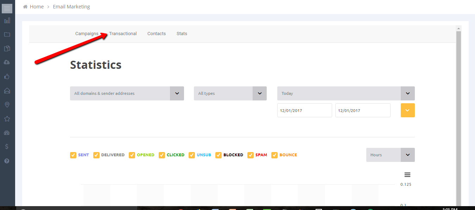Click the dollar sign billing icon
Viewport: 475px width, 210px height.
pyautogui.click(x=7, y=147)
